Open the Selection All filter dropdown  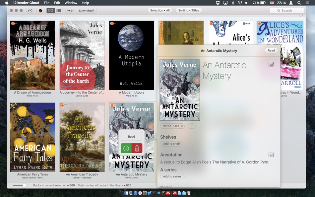coord(160,11)
